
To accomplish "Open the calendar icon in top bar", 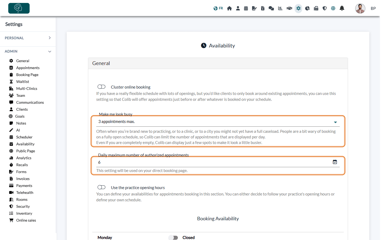I will coord(246,8).
